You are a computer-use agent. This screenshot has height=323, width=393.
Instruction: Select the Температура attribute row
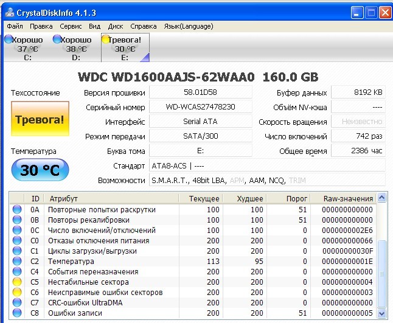pos(193,261)
